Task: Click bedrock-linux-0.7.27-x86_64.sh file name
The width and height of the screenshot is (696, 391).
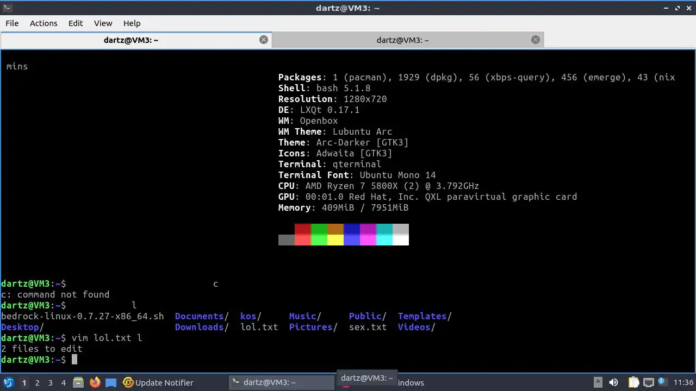Action: [x=82, y=316]
